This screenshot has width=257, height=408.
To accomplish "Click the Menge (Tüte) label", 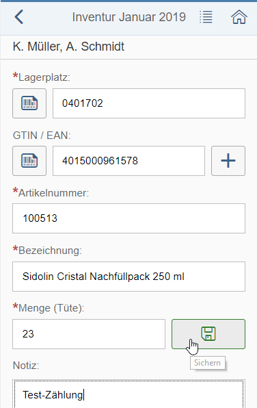I will 51,308.
